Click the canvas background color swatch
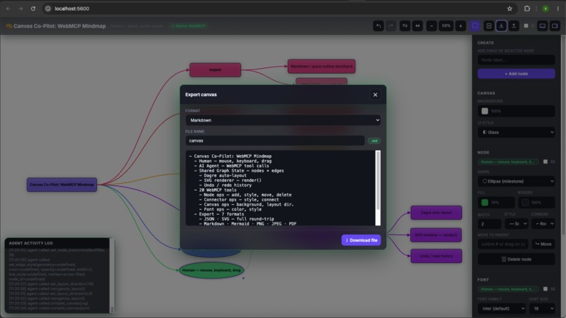This screenshot has height=318, width=566. click(485, 111)
